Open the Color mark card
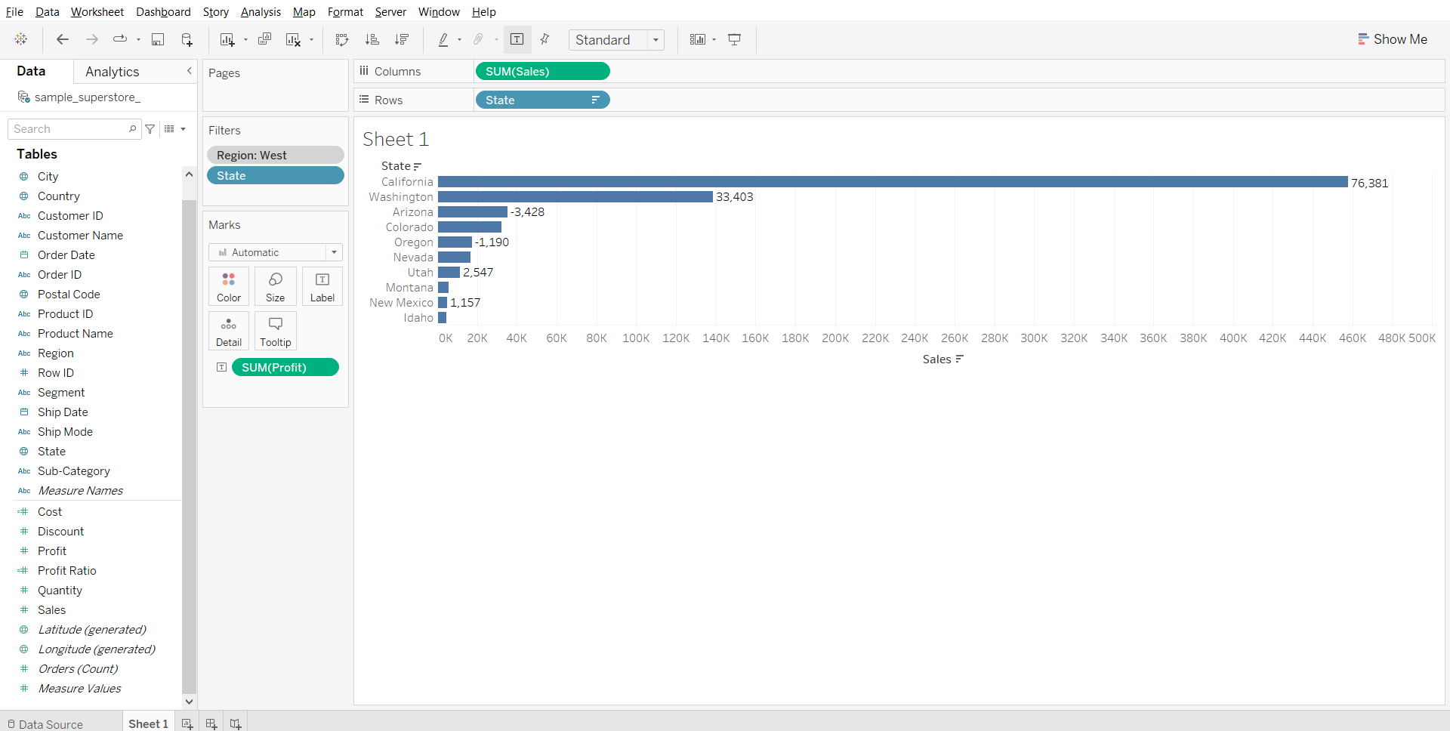The width and height of the screenshot is (1450, 731). [x=229, y=286]
